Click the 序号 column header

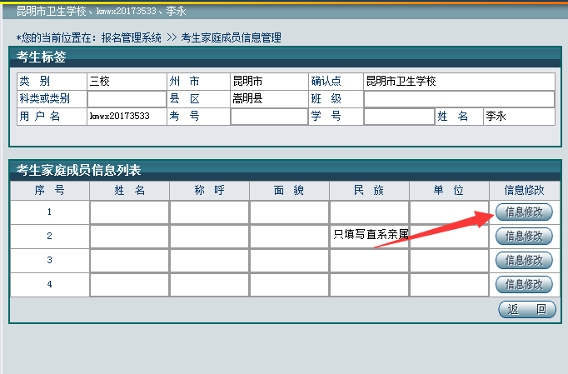pos(50,190)
